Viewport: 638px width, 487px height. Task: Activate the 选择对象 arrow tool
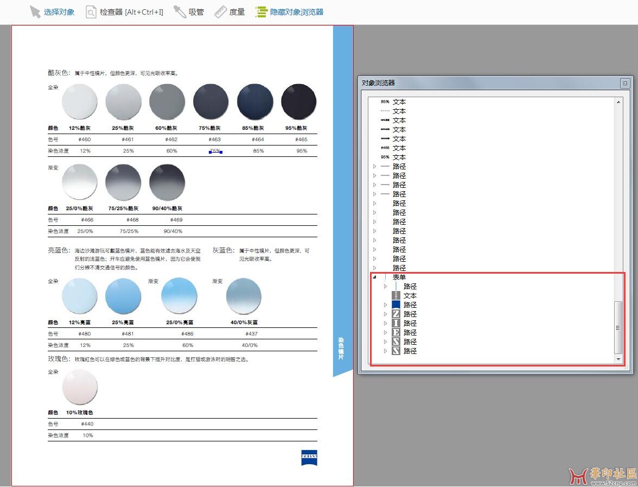click(x=52, y=12)
